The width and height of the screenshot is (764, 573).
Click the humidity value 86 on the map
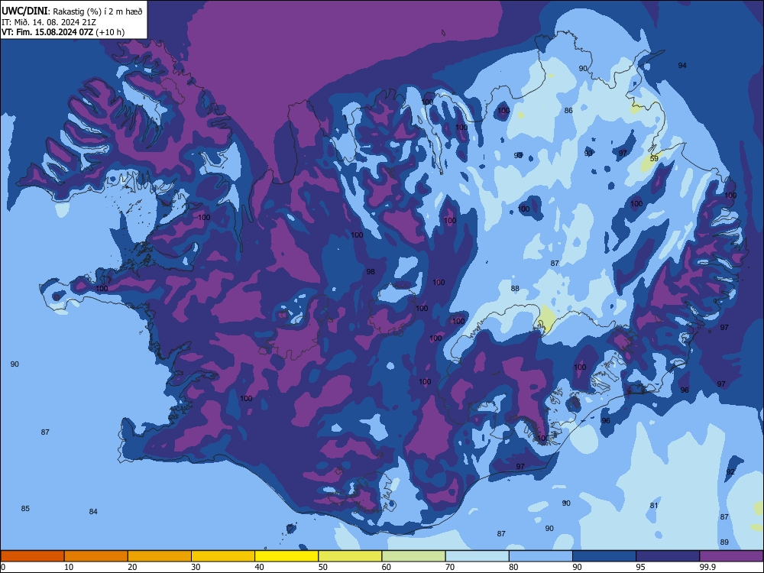[x=568, y=111]
